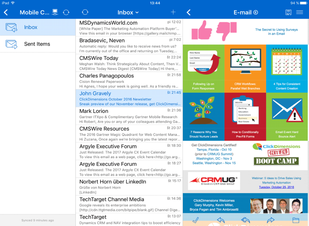Go back from the E-mail view

click(x=189, y=13)
